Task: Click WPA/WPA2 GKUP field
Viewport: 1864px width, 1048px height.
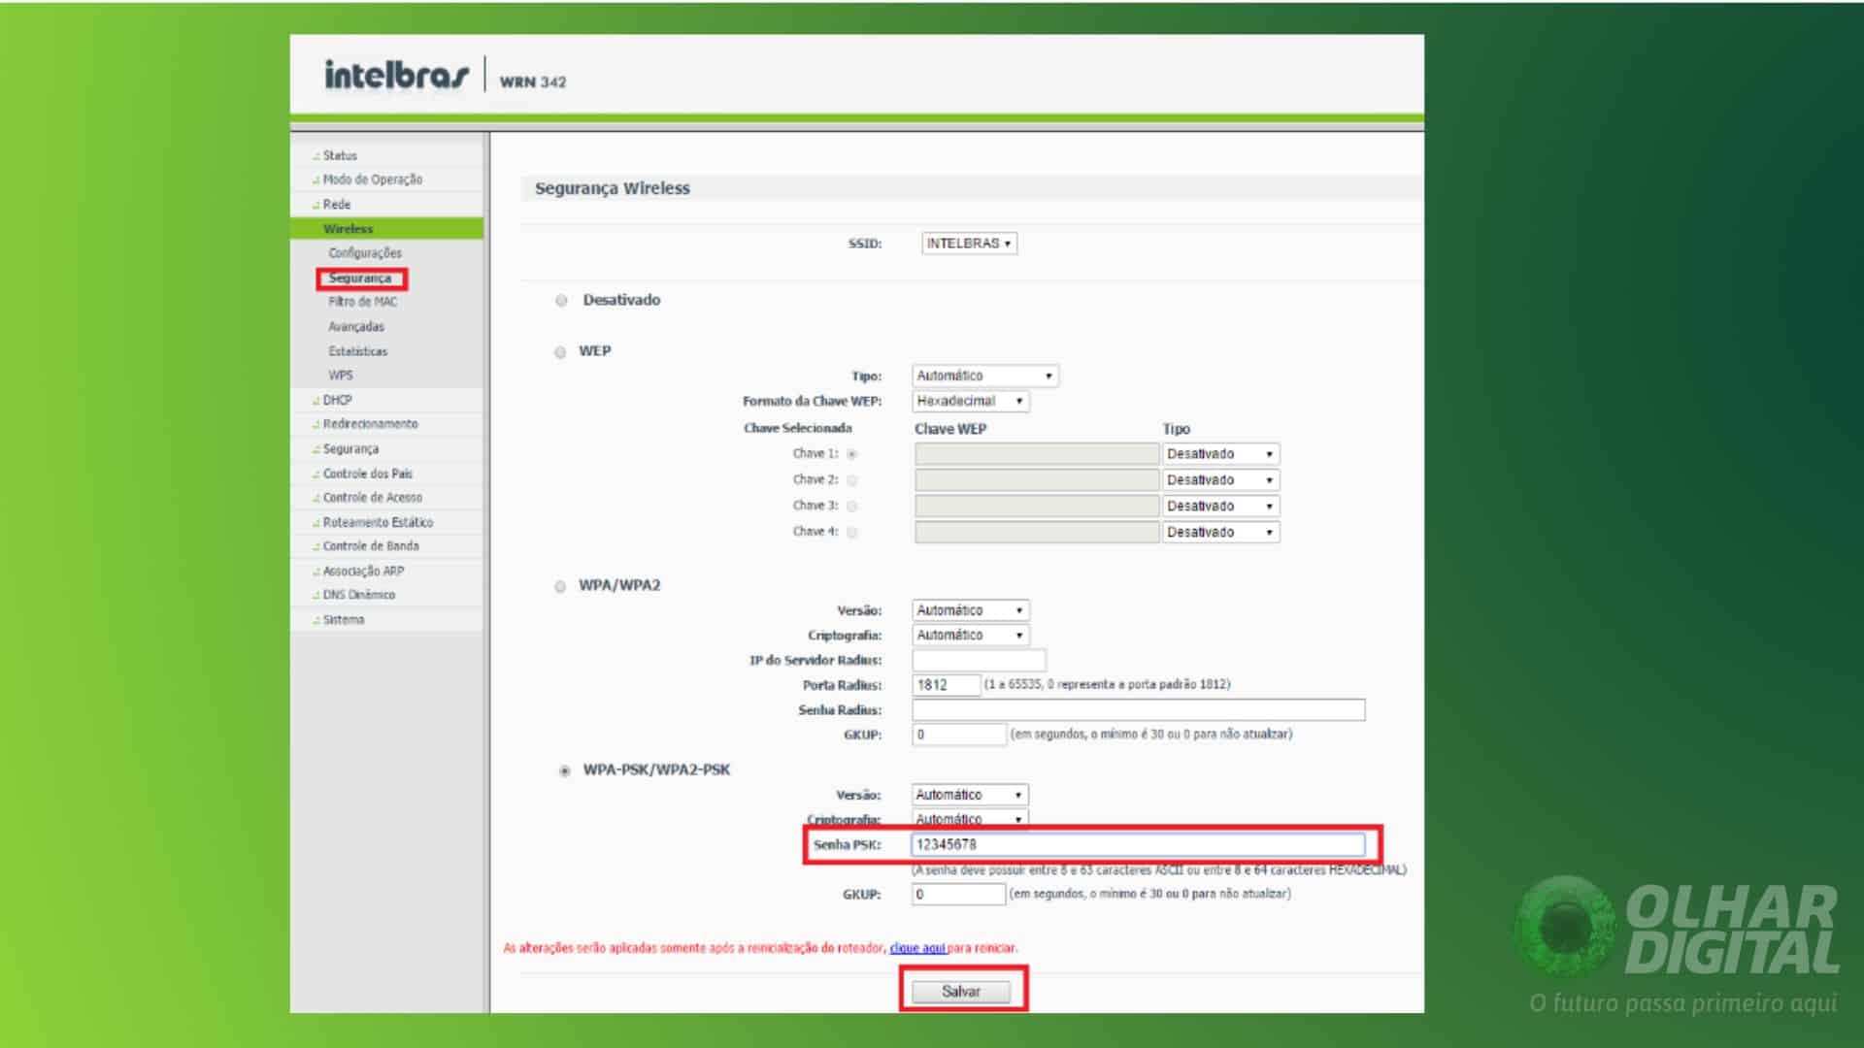Action: click(x=959, y=735)
